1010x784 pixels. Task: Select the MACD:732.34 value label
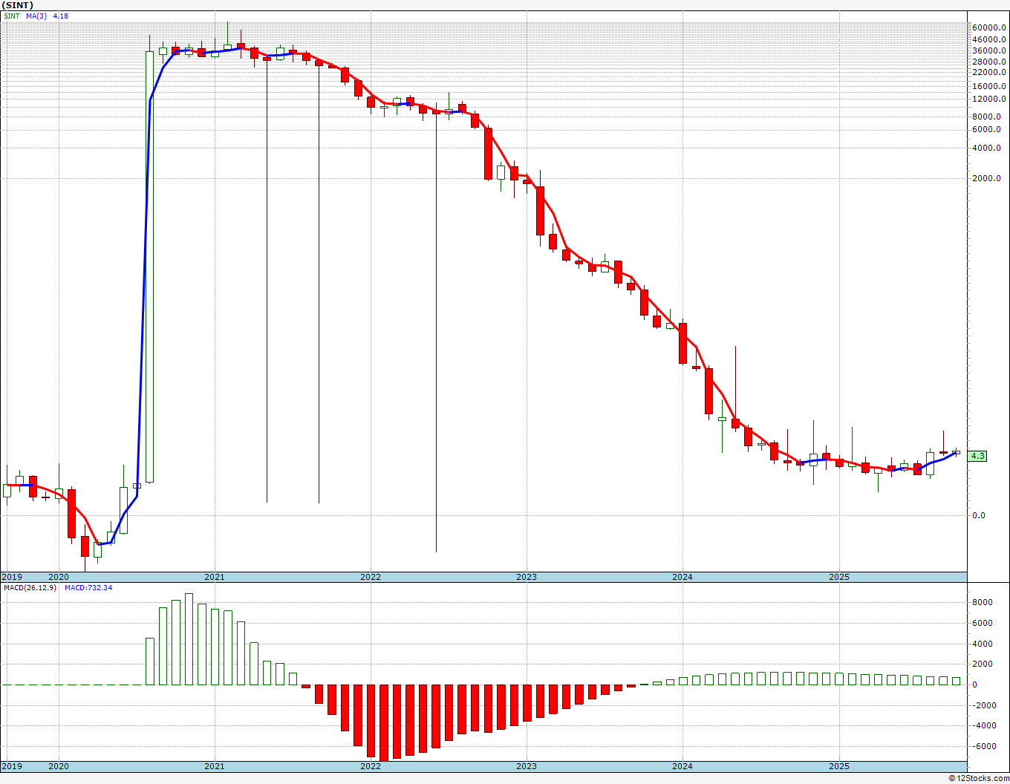(88, 588)
